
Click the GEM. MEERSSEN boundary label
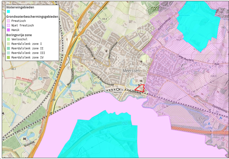(24, 79)
